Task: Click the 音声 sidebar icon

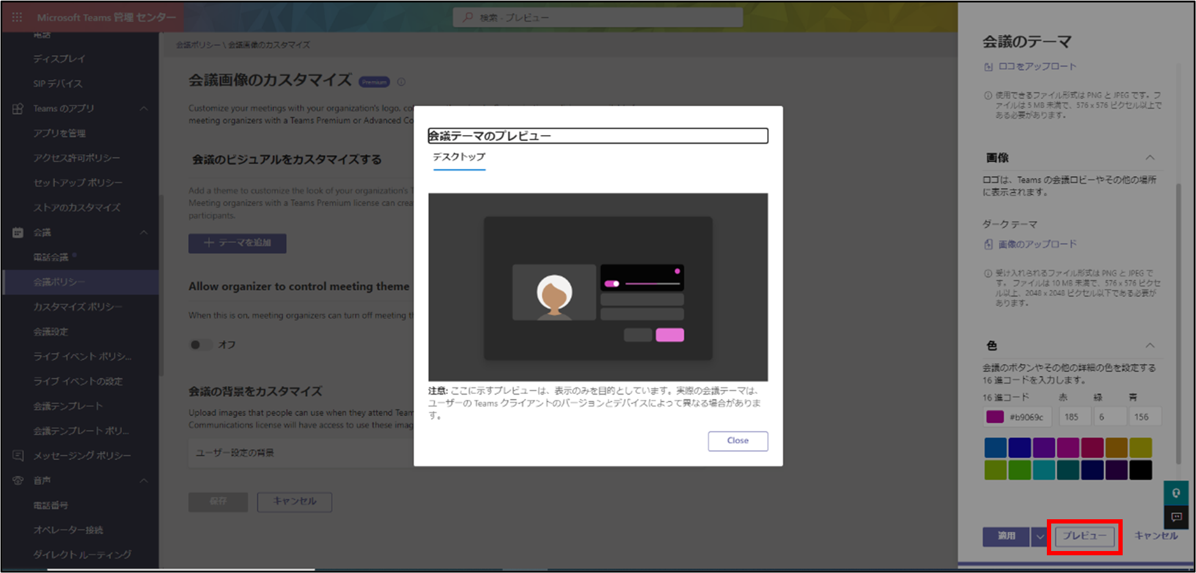Action: tap(18, 481)
